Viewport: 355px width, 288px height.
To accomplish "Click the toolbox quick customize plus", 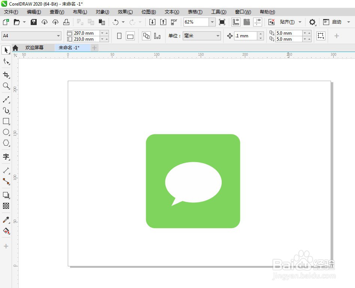I will (6, 246).
